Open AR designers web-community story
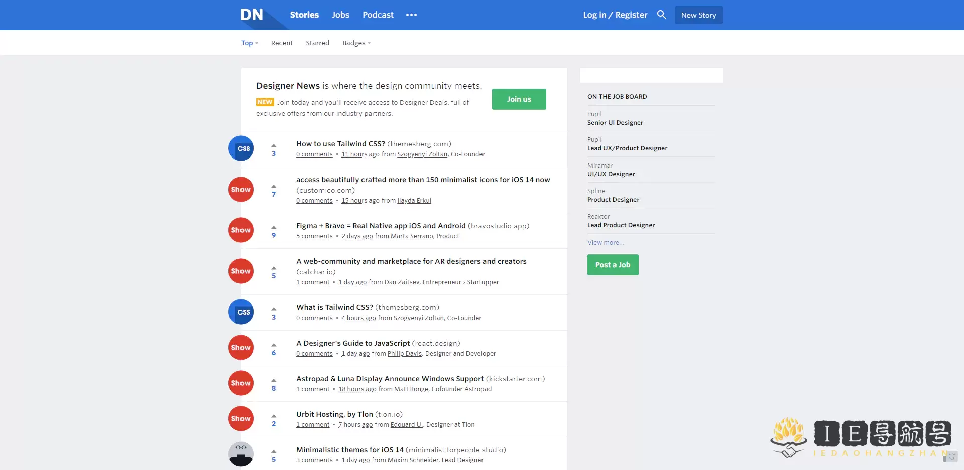The width and height of the screenshot is (964, 470). coord(411,261)
